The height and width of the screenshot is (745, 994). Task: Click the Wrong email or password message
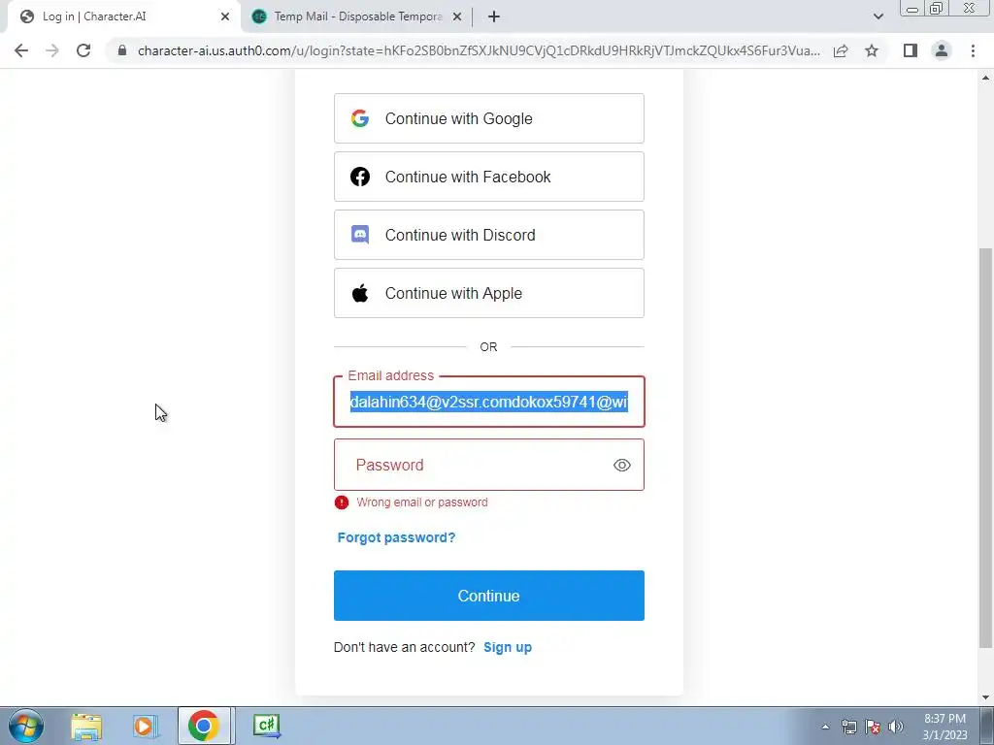pyautogui.click(x=422, y=502)
